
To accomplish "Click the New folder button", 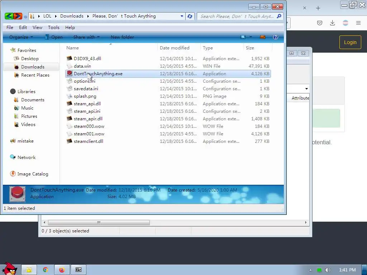I will [x=122, y=37].
